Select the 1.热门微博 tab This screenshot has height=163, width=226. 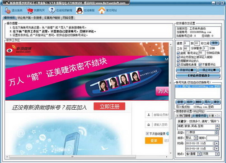click(x=184, y=116)
